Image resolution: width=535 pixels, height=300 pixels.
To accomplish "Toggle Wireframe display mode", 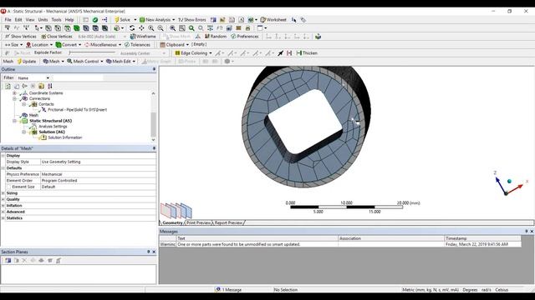I will click(143, 37).
